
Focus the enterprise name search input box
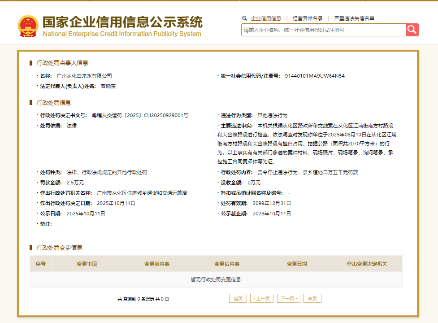click(323, 30)
